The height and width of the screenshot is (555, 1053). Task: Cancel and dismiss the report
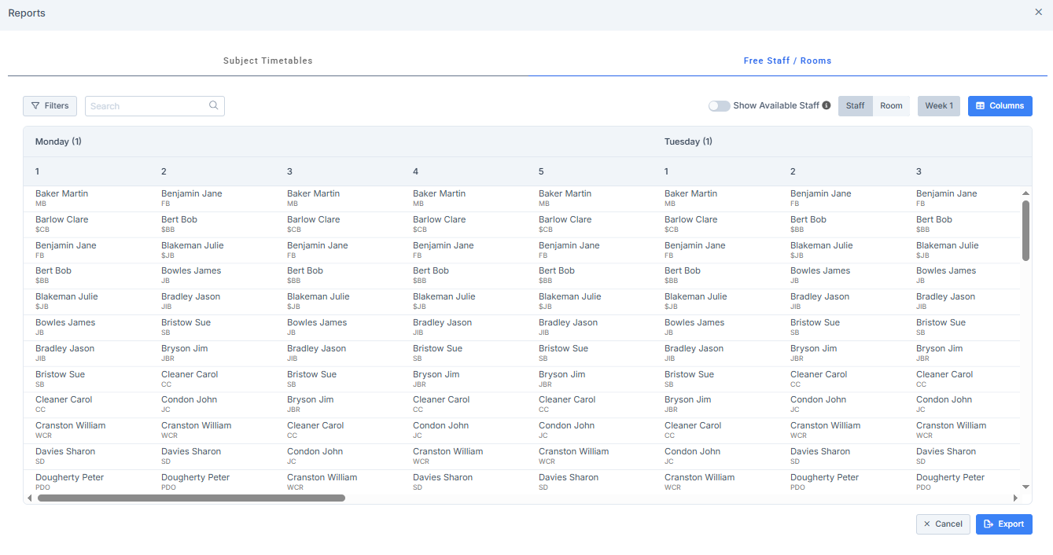(942, 524)
